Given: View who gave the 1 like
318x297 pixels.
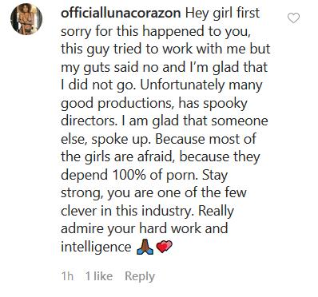Looking at the screenshot, I should click(99, 276).
